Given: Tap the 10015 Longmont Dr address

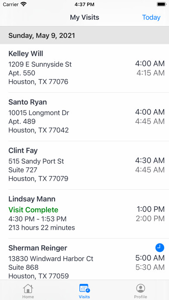Looking at the screenshot, I should [39, 113].
